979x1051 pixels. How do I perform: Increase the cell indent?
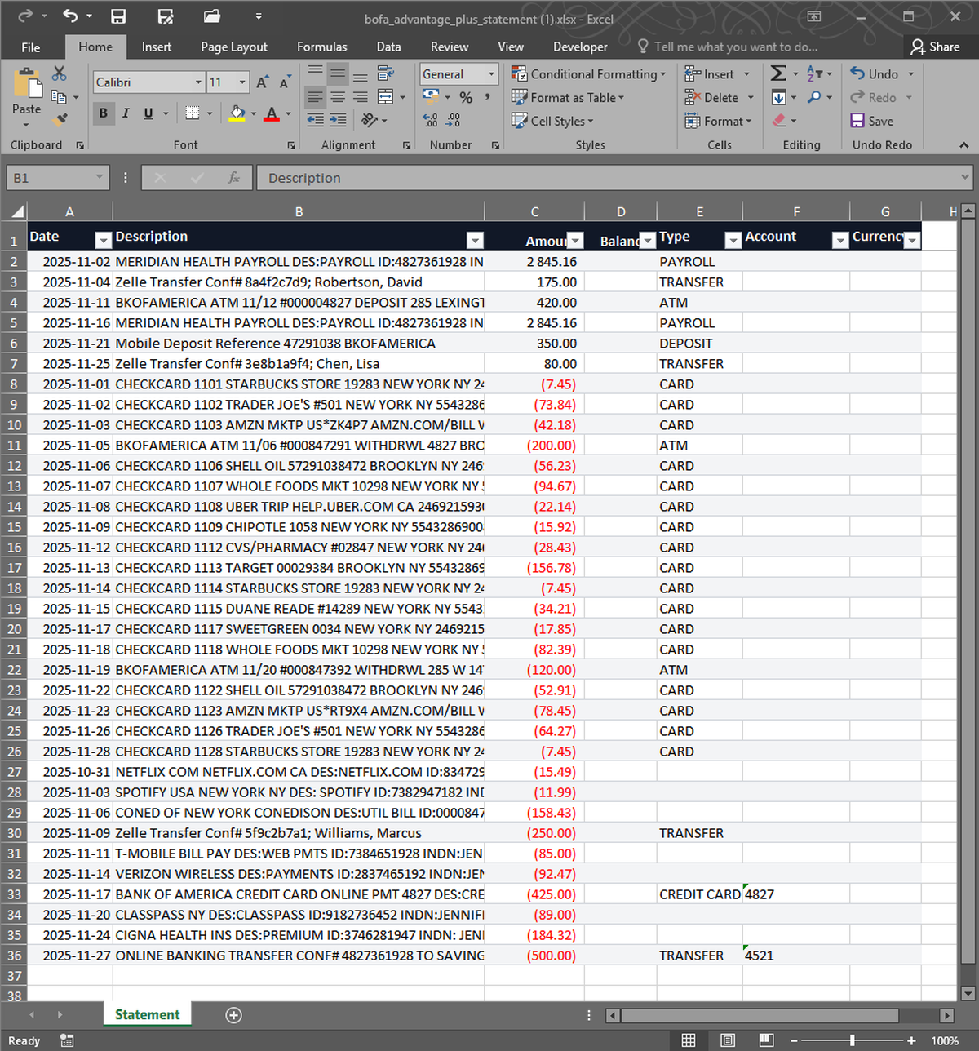click(x=338, y=120)
